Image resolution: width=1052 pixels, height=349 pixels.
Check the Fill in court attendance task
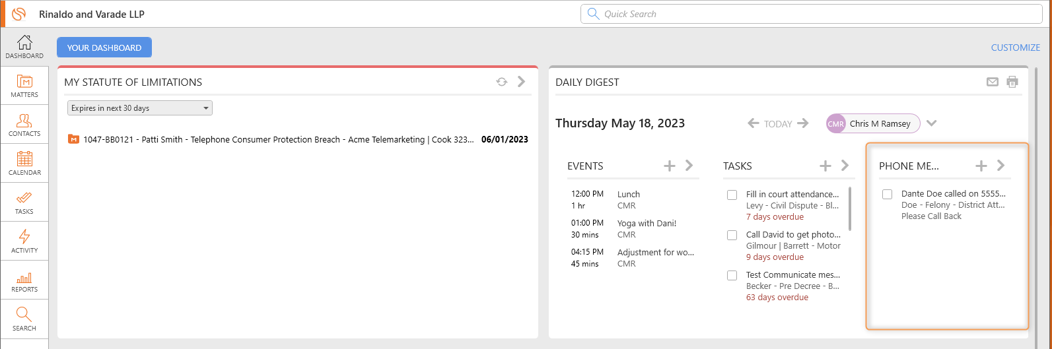[732, 195]
